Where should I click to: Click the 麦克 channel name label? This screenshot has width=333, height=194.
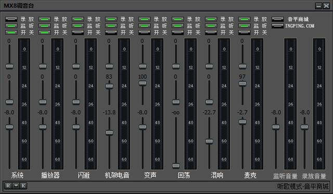pos(250,175)
